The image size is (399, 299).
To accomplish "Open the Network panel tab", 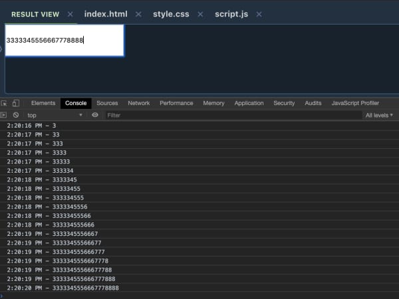I will [139, 103].
